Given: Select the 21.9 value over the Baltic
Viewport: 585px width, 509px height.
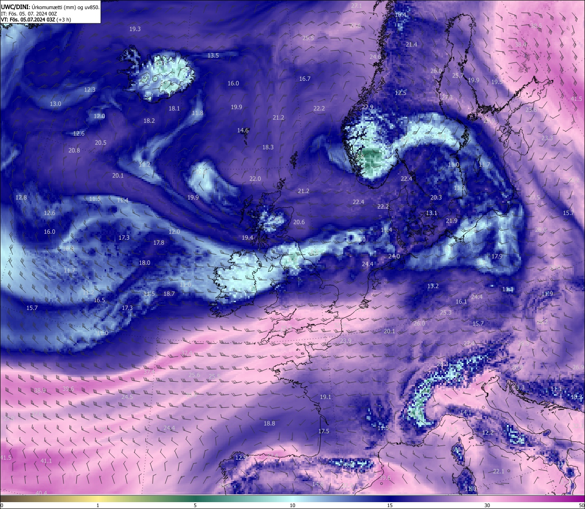Looking at the screenshot, I should pos(452,220).
